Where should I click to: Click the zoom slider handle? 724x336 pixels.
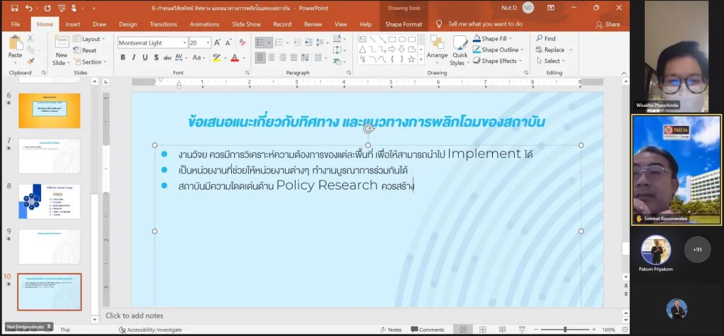(x=565, y=330)
